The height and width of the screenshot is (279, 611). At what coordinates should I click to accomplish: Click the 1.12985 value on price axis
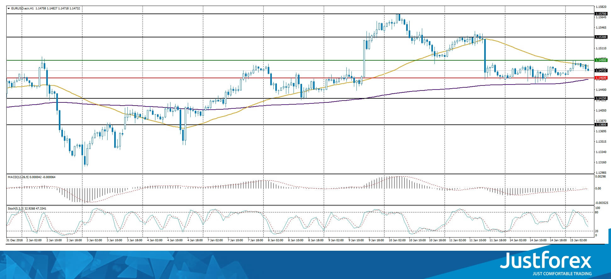pos(601,173)
